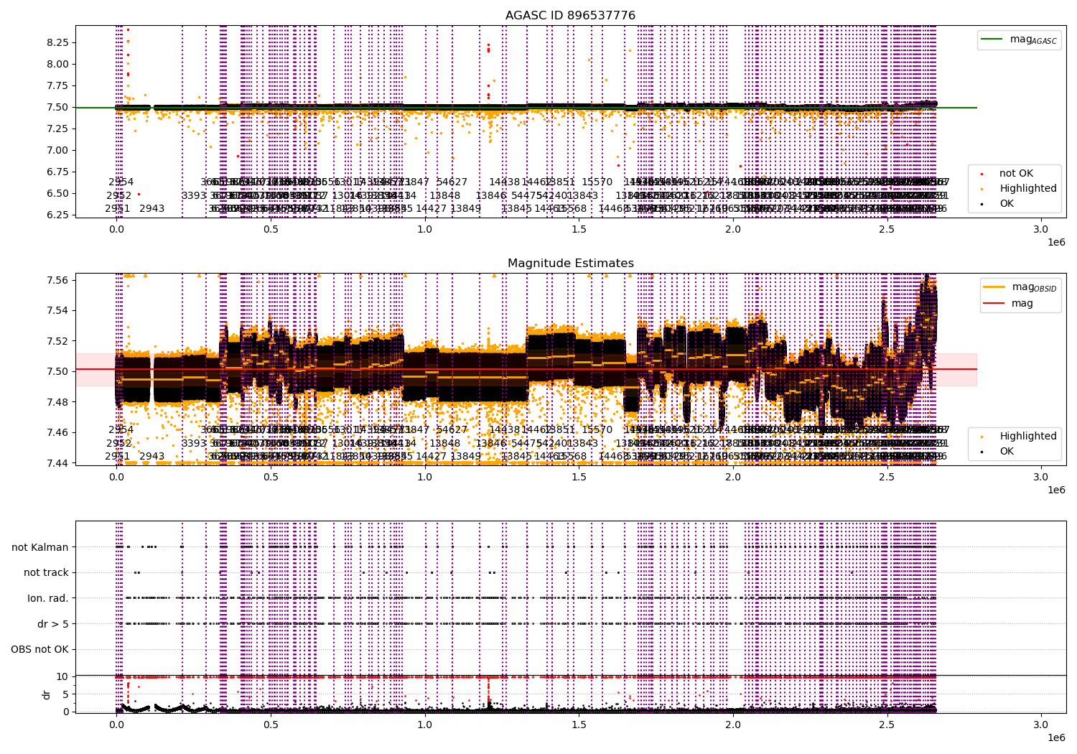Image resolution: width=1077 pixels, height=754 pixels.
Task: Click OBSID label 2951 in middle plot
Action: (x=118, y=457)
